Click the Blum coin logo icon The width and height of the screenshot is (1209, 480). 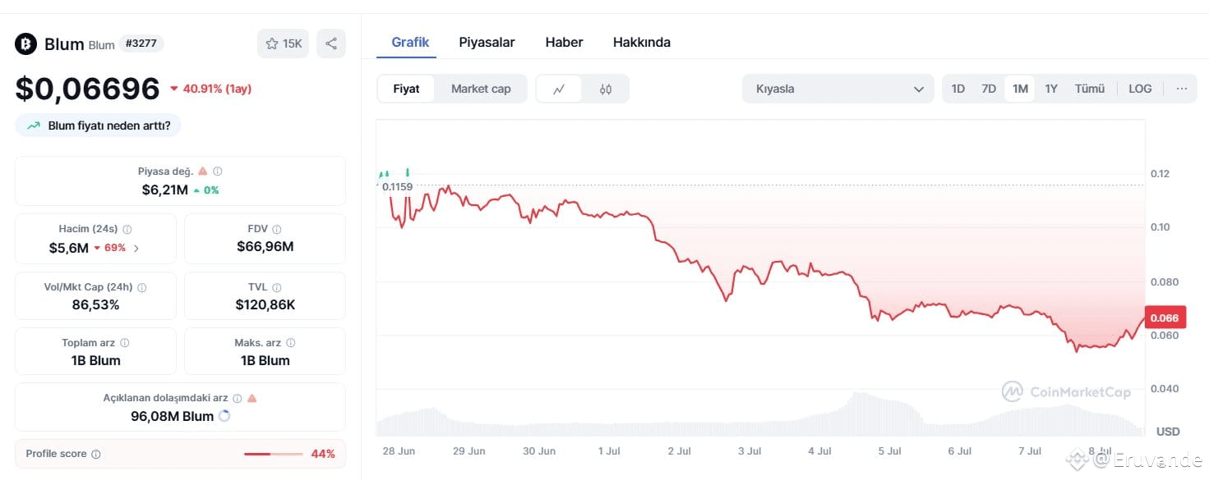[x=26, y=43]
